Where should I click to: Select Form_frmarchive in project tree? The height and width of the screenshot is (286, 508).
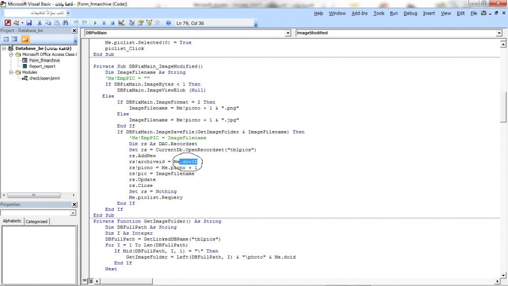coord(44,60)
